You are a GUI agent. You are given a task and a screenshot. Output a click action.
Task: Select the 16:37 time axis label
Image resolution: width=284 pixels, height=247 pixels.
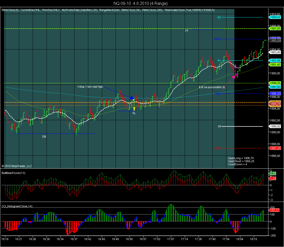click(74, 239)
